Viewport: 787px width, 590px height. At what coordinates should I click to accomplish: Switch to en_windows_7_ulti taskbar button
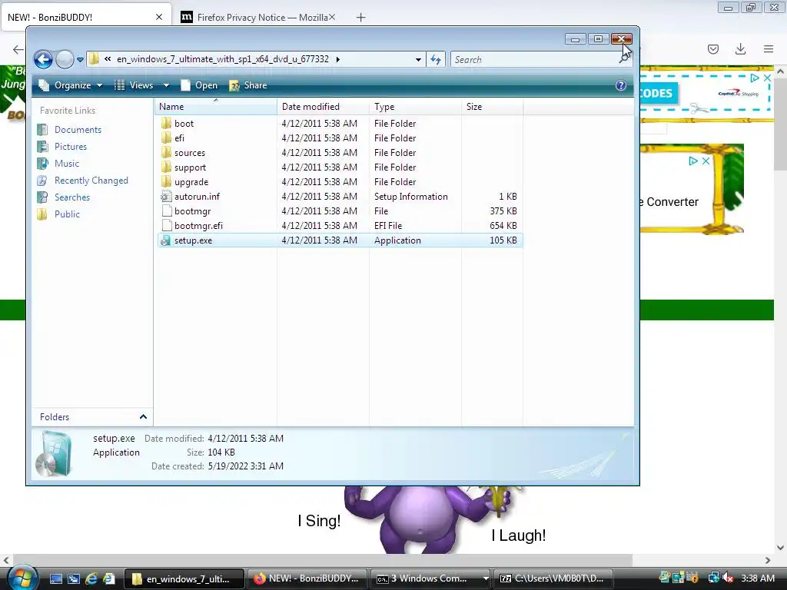coord(184,579)
